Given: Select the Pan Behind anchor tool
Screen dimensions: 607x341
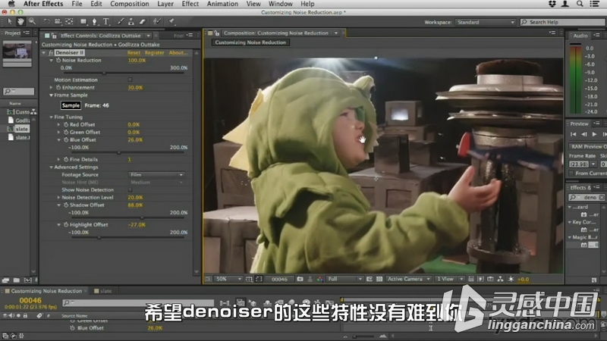Looking at the screenshot, I should [x=69, y=22].
